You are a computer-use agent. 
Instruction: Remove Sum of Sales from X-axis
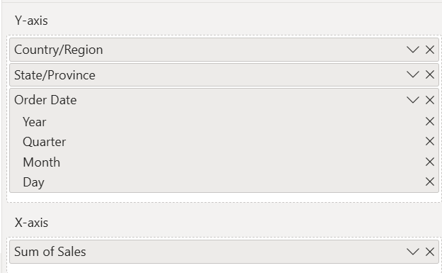[x=429, y=252]
